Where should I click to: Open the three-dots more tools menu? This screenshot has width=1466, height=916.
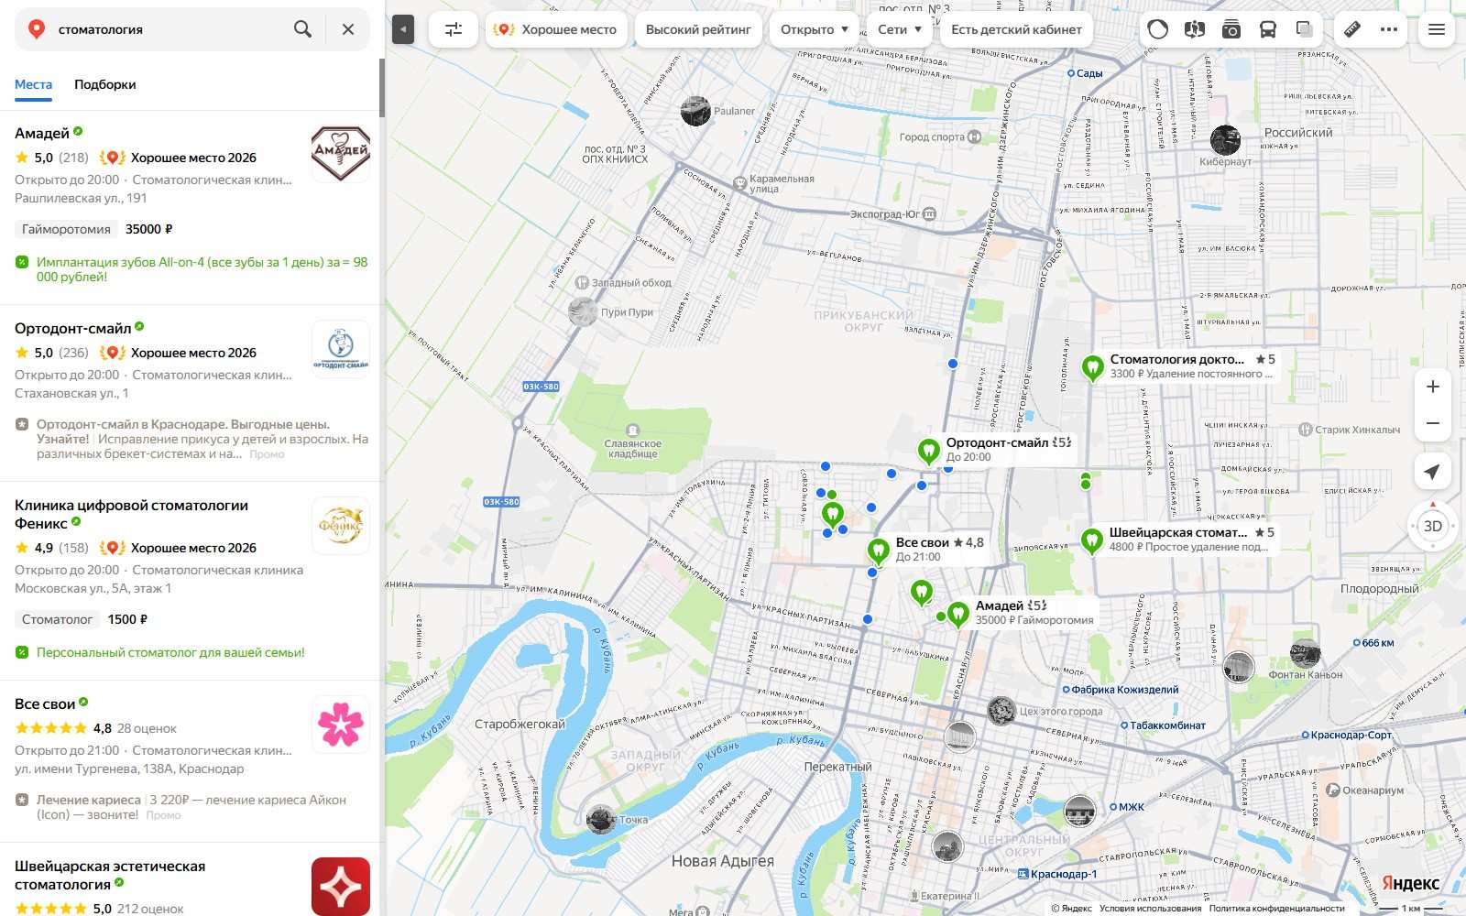[1389, 29]
